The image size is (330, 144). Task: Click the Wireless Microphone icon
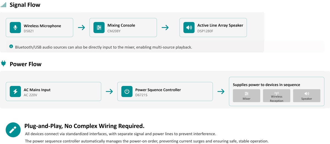pyautogui.click(x=15, y=28)
